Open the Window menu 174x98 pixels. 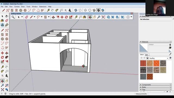(x=35, y=7)
